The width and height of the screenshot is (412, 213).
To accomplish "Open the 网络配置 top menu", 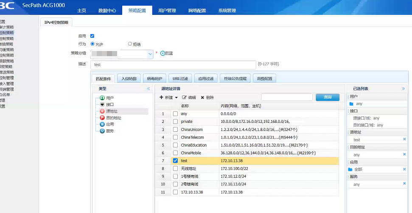I will tap(197, 11).
